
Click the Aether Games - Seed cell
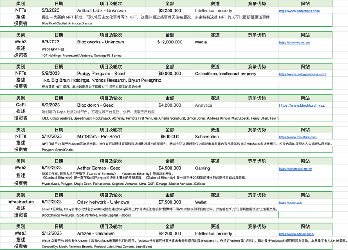tap(111, 168)
